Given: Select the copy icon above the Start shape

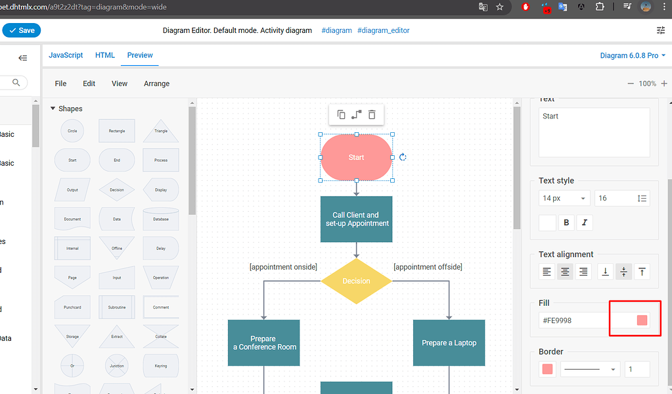Looking at the screenshot, I should 340,114.
